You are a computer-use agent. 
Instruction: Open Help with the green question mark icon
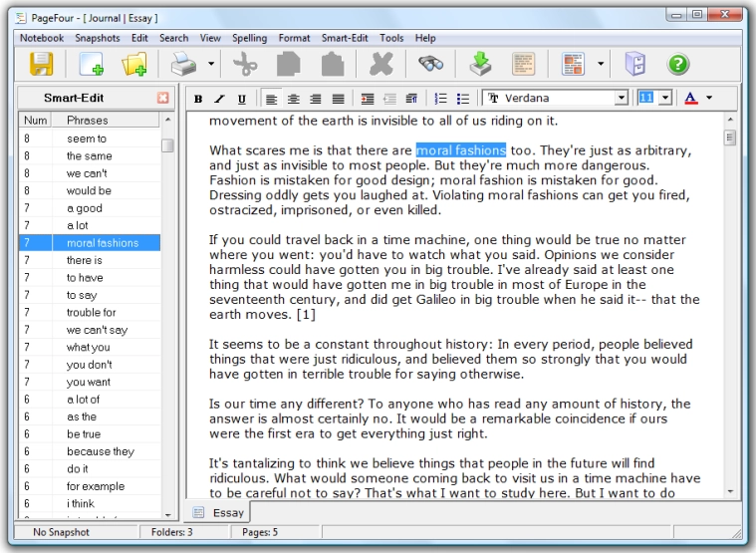click(678, 64)
